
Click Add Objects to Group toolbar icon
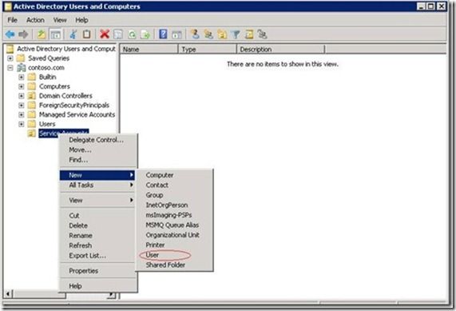tap(262, 34)
